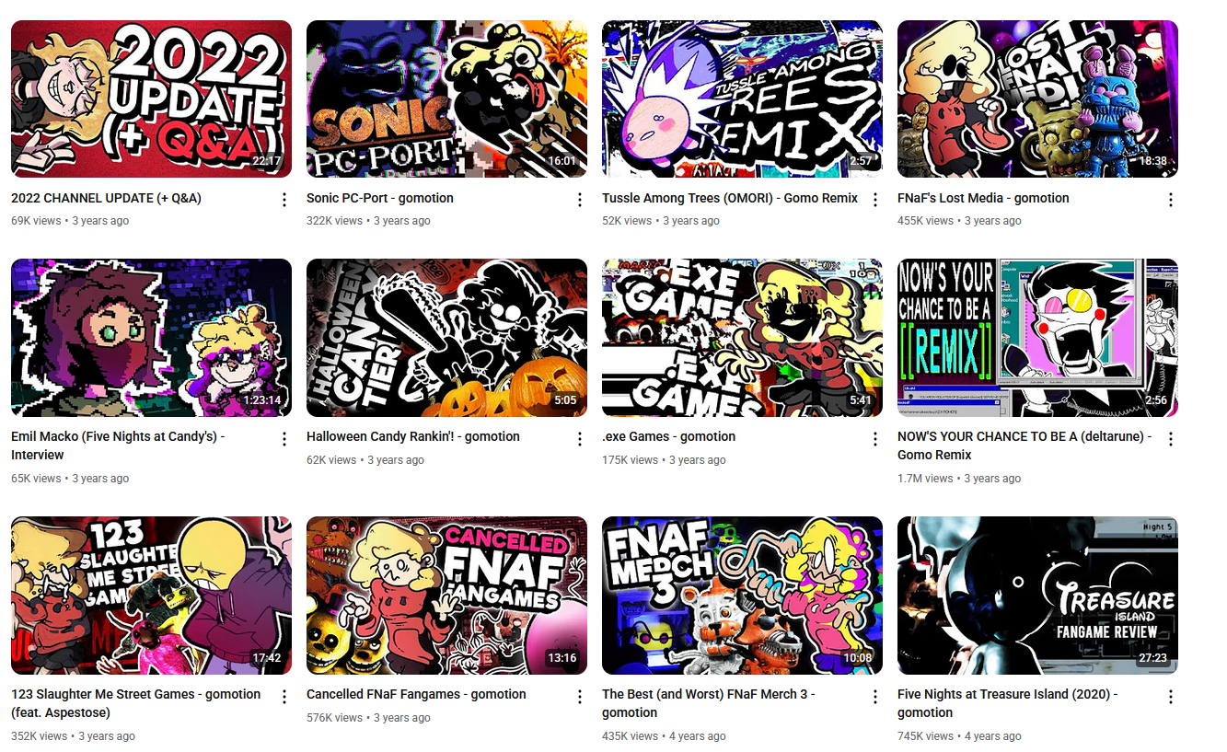Open three-dot menu for Halloween Candy Rankin'
1227x752 pixels.
(x=580, y=439)
